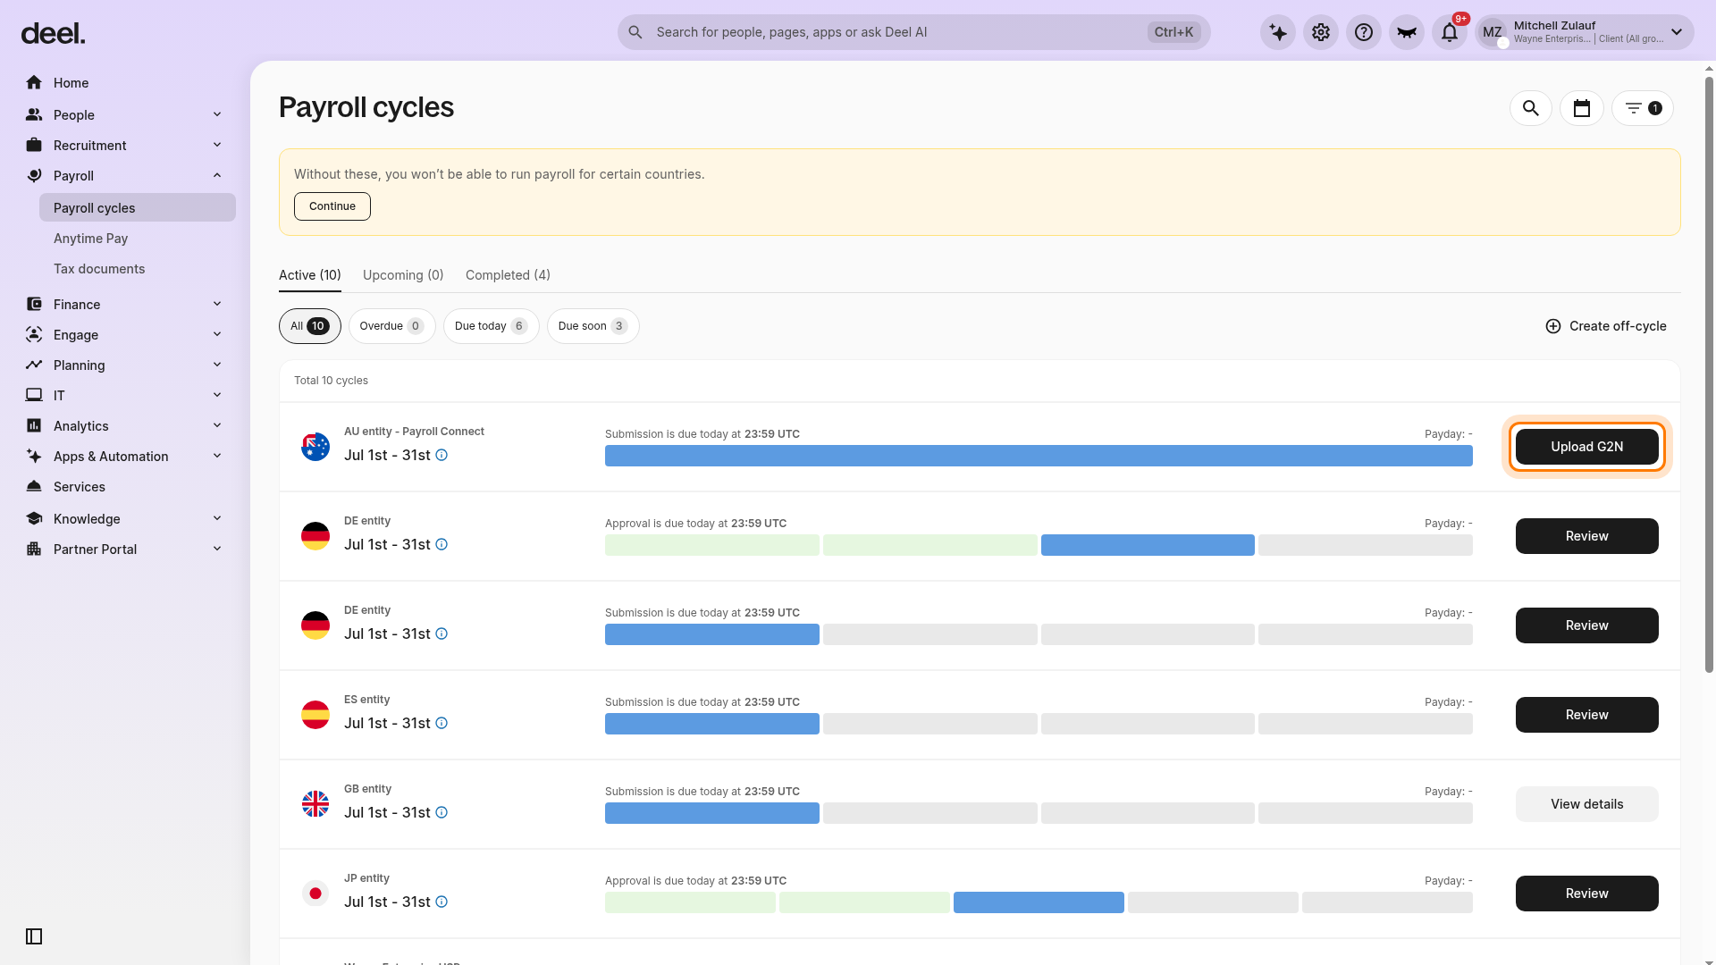Click the Analytics chart icon
Viewport: 1716px width, 965px height.
pos(34,426)
